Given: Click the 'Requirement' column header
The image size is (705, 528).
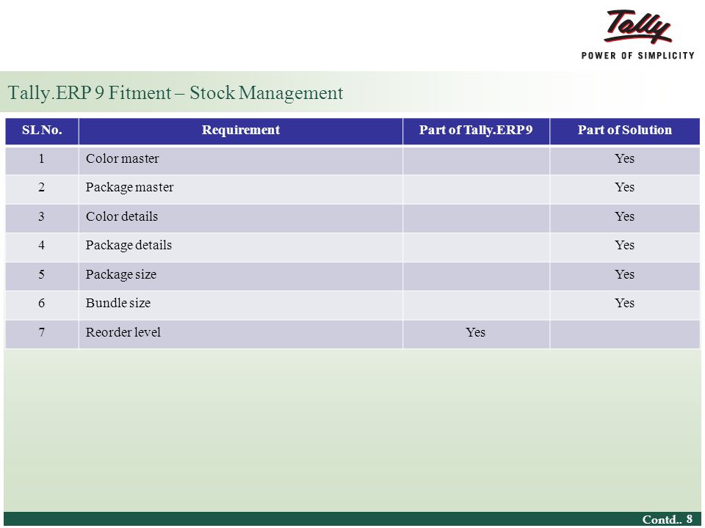Looking at the screenshot, I should pos(241,131).
